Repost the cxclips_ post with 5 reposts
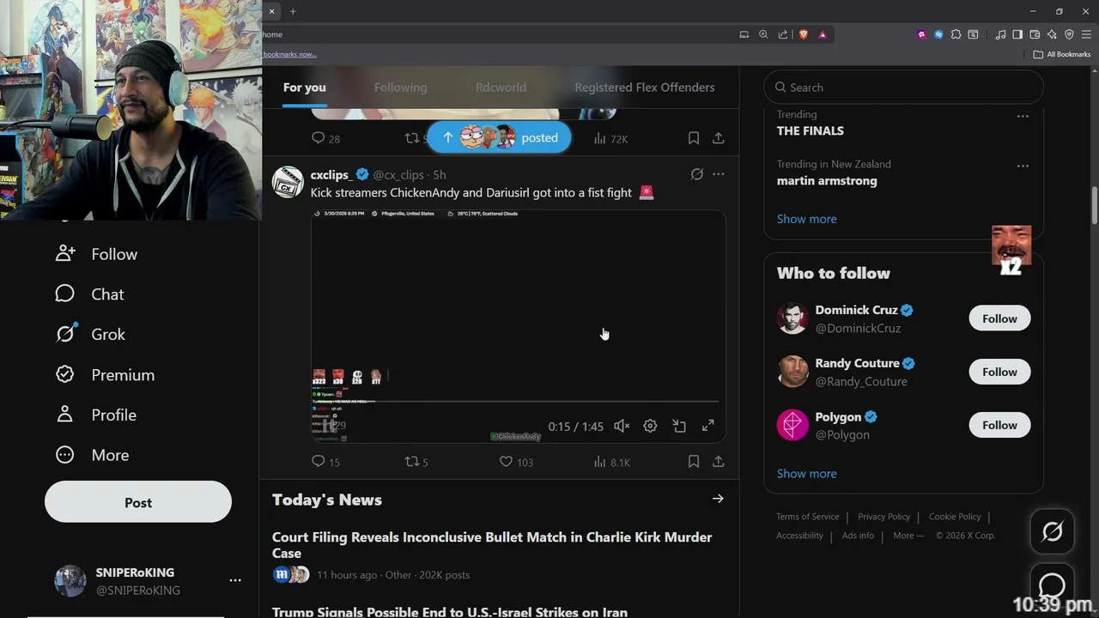Image resolution: width=1099 pixels, height=618 pixels. tap(416, 462)
